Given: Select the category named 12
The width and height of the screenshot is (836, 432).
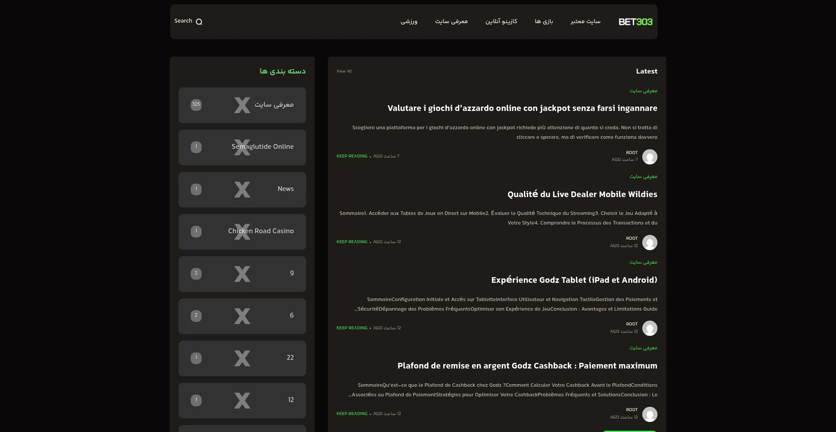Looking at the screenshot, I should click(291, 400).
